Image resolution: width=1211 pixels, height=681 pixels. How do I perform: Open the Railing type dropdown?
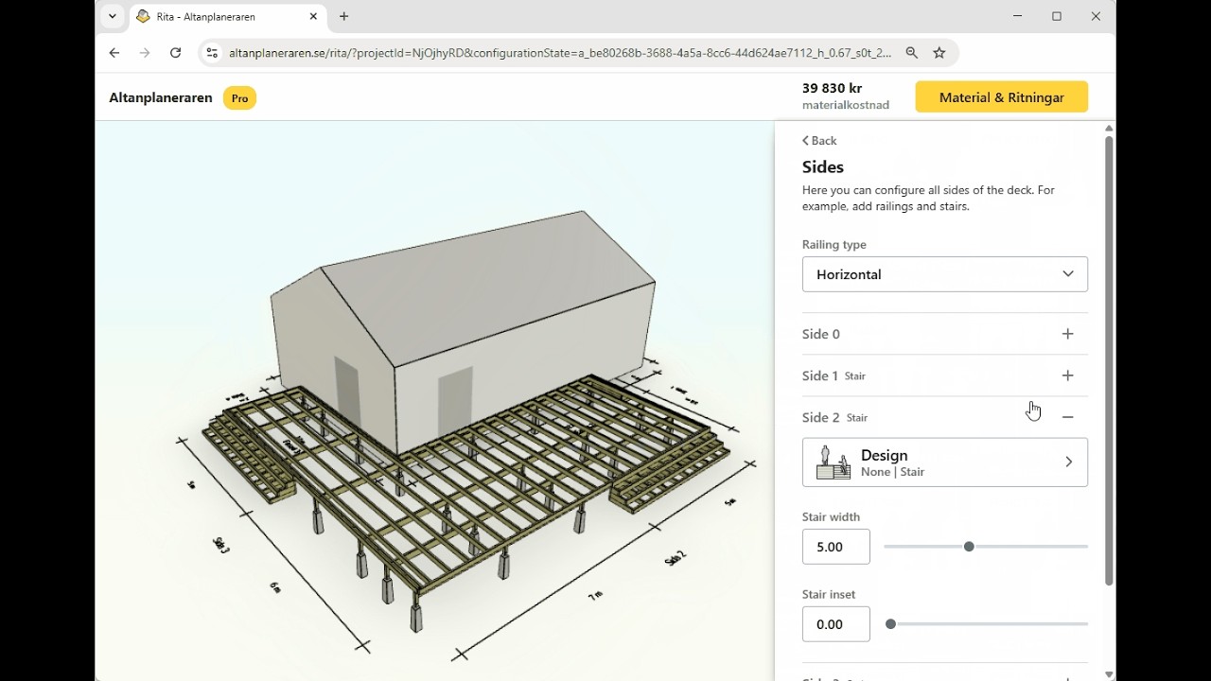pos(944,274)
